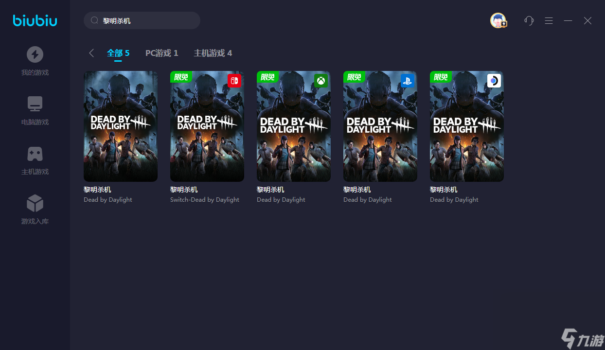Click 黎明杀机 title under Steam Deck card

pos(444,190)
